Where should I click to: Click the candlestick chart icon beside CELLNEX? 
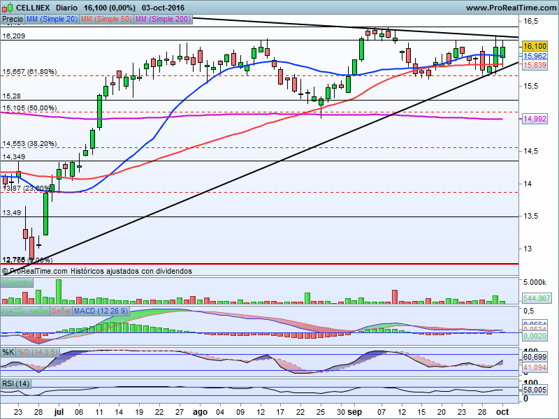pyautogui.click(x=8, y=7)
